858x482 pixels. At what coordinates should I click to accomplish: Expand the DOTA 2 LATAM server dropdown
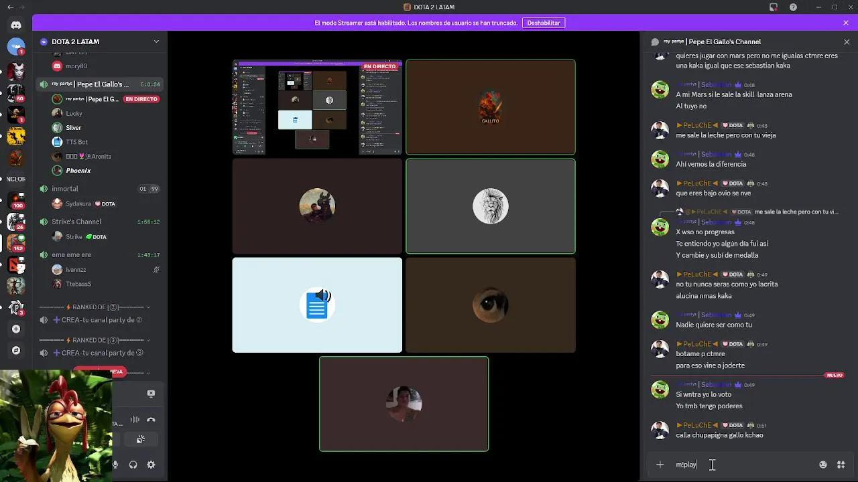tap(156, 42)
